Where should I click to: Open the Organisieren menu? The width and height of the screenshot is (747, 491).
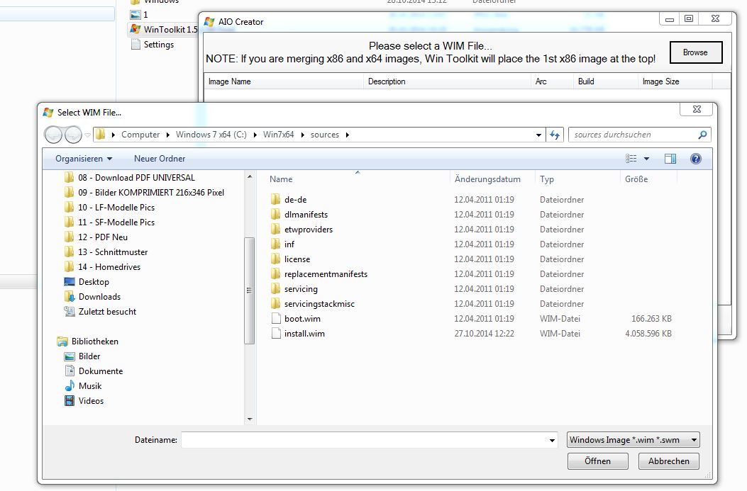coord(84,159)
